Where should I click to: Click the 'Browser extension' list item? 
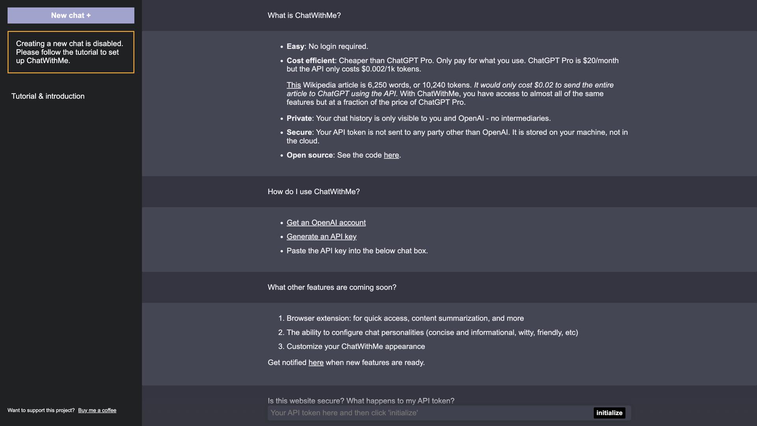[x=405, y=318]
